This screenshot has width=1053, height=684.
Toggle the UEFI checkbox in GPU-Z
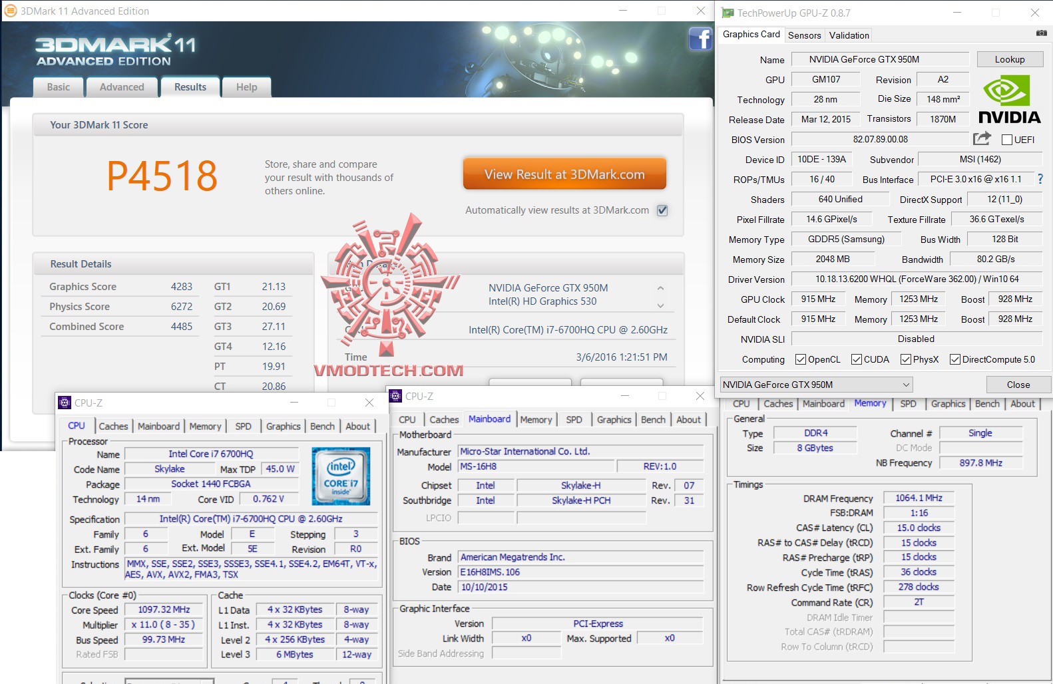1006,140
